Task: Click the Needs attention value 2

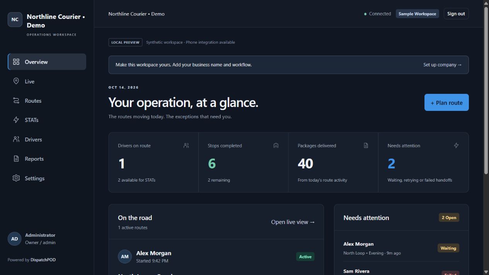Action: (391, 164)
